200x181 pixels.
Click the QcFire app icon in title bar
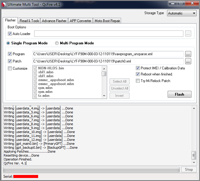4,4
